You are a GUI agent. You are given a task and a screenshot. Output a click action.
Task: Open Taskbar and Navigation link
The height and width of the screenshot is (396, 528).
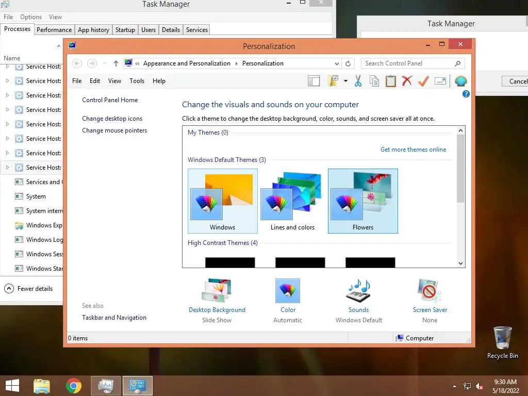[x=114, y=318]
